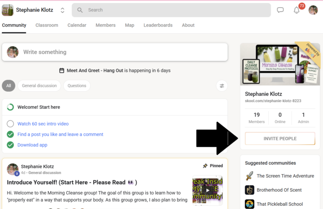Open Brotherhood Of Scent community icon
The image size is (323, 209).
pyautogui.click(x=249, y=190)
